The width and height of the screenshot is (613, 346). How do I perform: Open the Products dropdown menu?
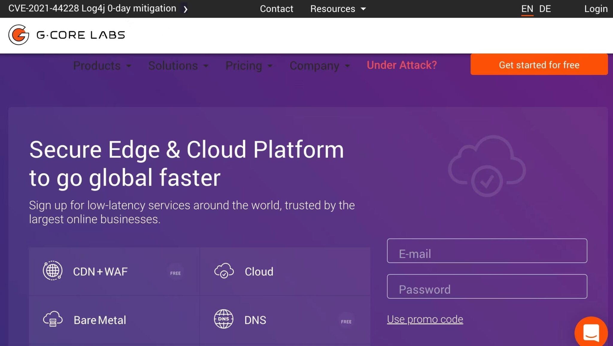click(102, 65)
